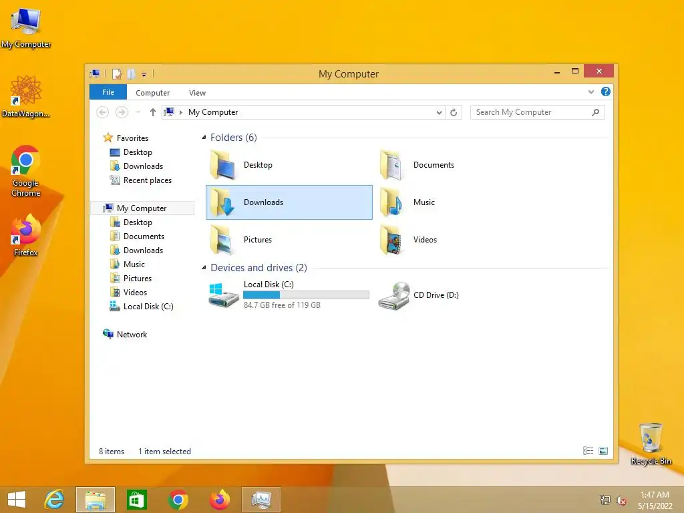Screen dimensions: 684x513
Task: Click breadcrumb arrow before My Computer
Action: (180, 112)
